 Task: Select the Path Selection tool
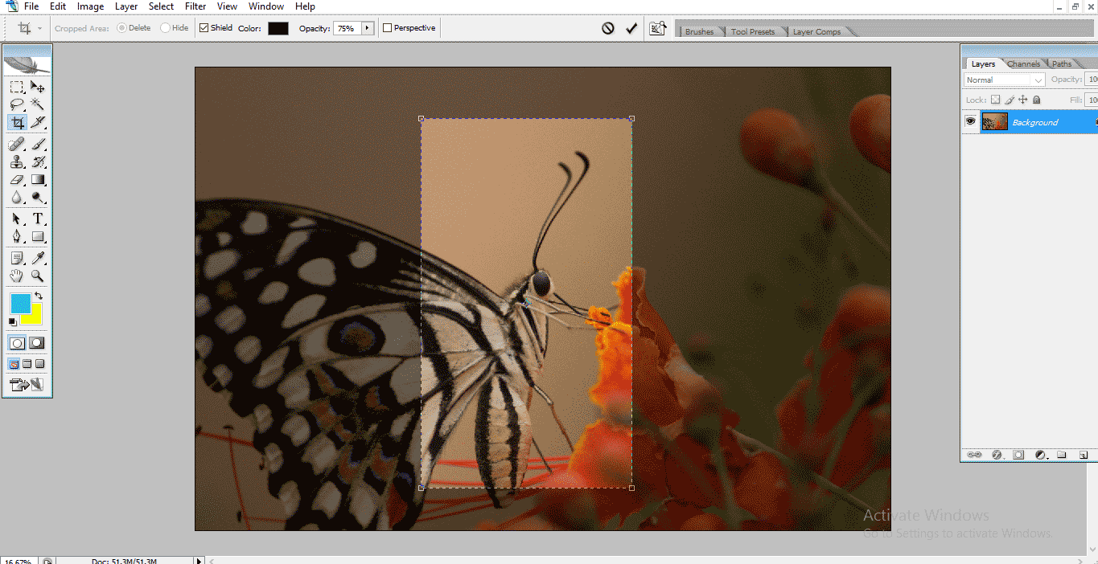(17, 219)
